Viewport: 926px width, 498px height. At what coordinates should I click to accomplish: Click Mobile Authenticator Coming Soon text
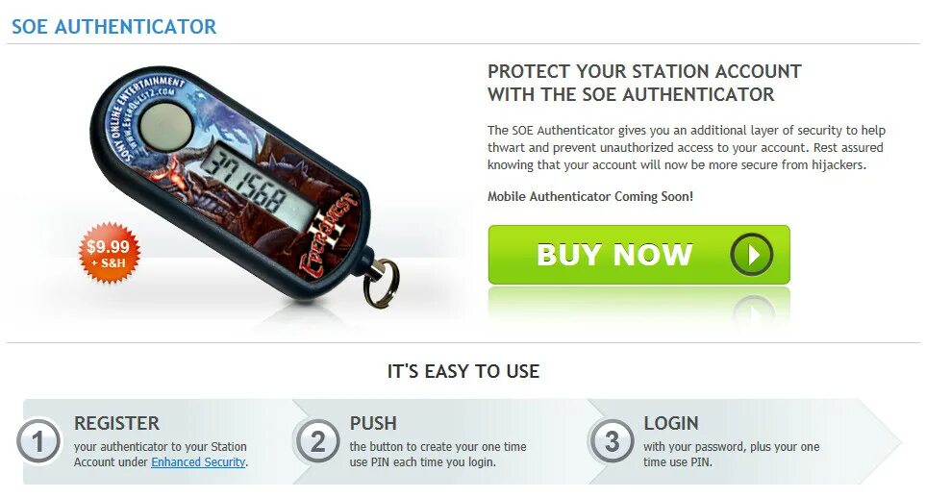click(590, 196)
